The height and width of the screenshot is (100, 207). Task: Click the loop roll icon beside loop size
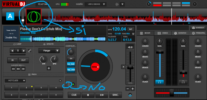pos(30,51)
